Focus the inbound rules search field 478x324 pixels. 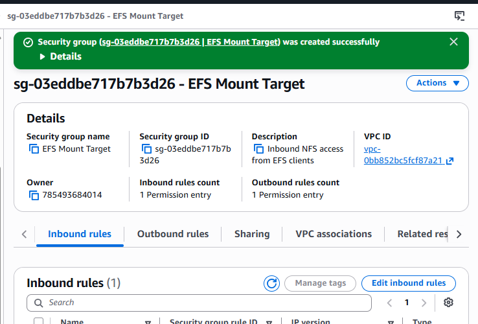[x=199, y=303]
